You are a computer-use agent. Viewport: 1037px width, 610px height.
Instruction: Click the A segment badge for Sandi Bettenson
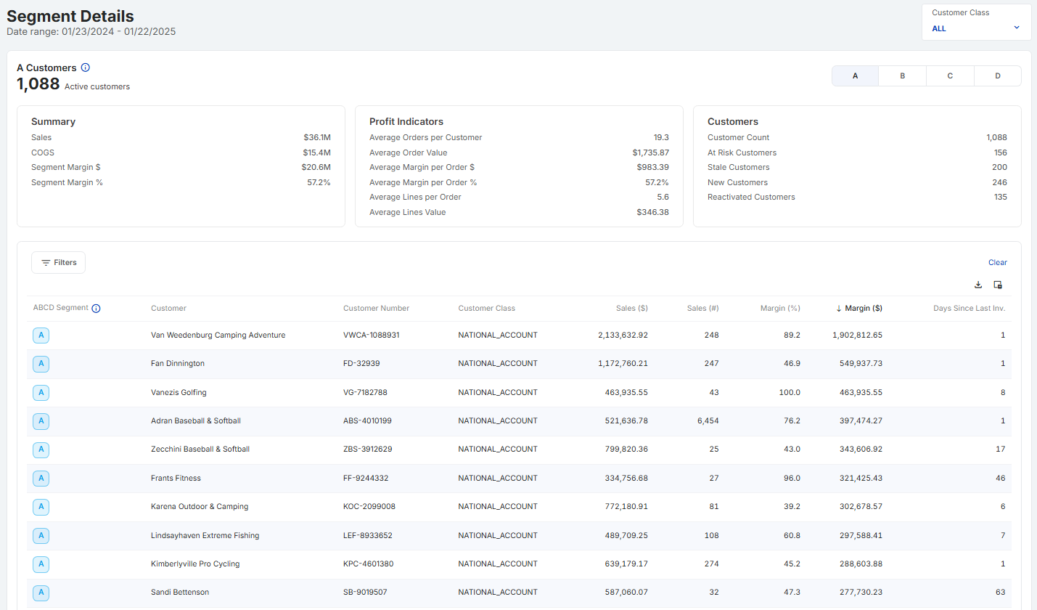tap(41, 593)
